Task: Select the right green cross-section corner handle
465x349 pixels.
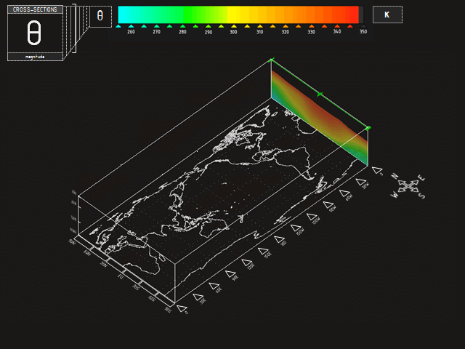Action: coord(368,128)
